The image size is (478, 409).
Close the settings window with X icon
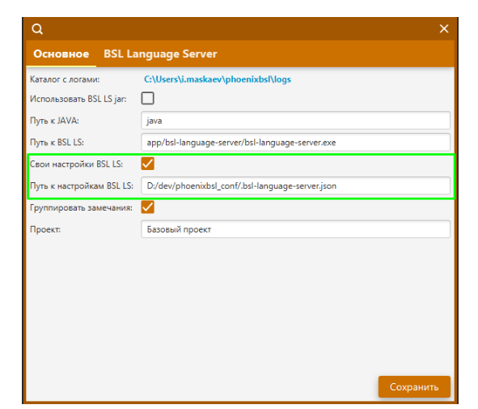444,28
